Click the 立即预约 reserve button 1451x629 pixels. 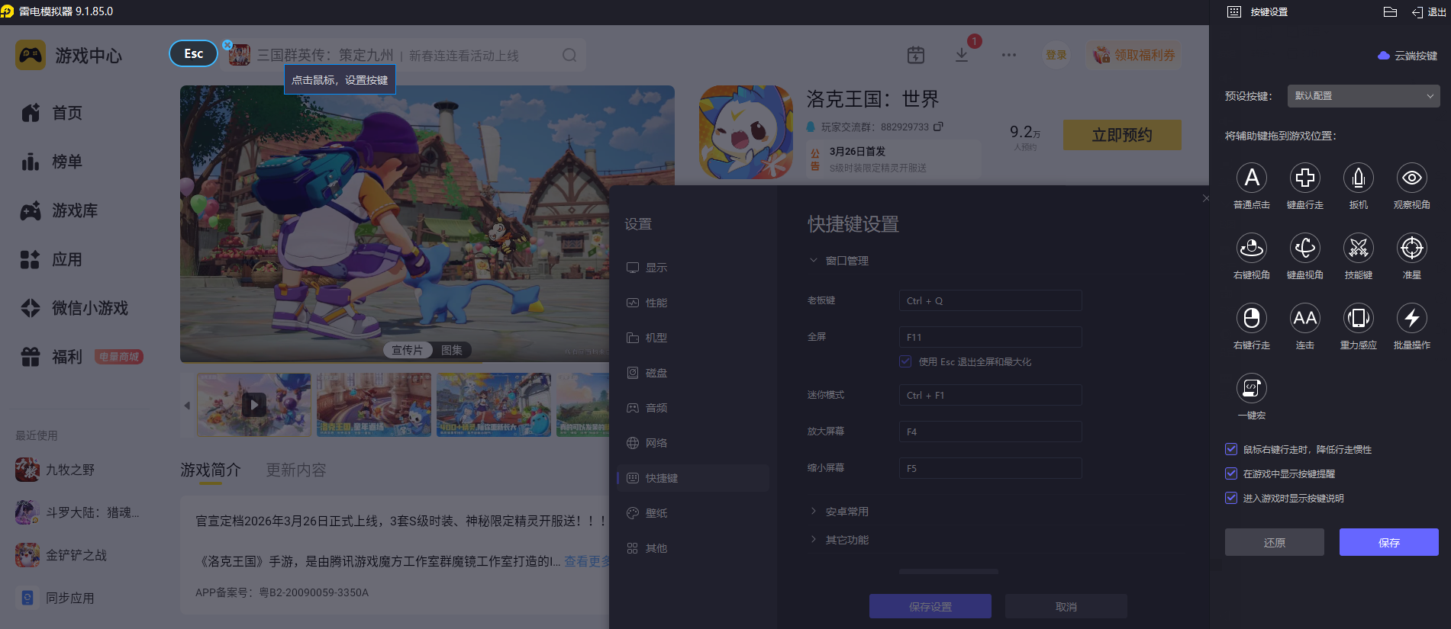click(x=1122, y=135)
